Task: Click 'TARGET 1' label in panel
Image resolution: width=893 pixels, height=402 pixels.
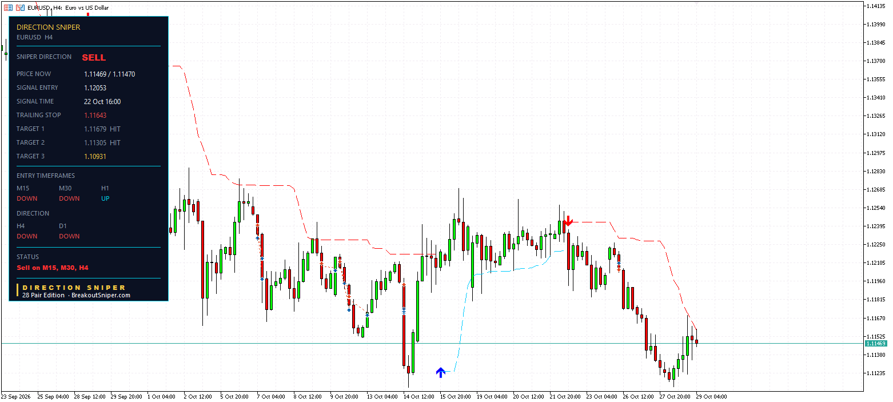Action: 30,129
